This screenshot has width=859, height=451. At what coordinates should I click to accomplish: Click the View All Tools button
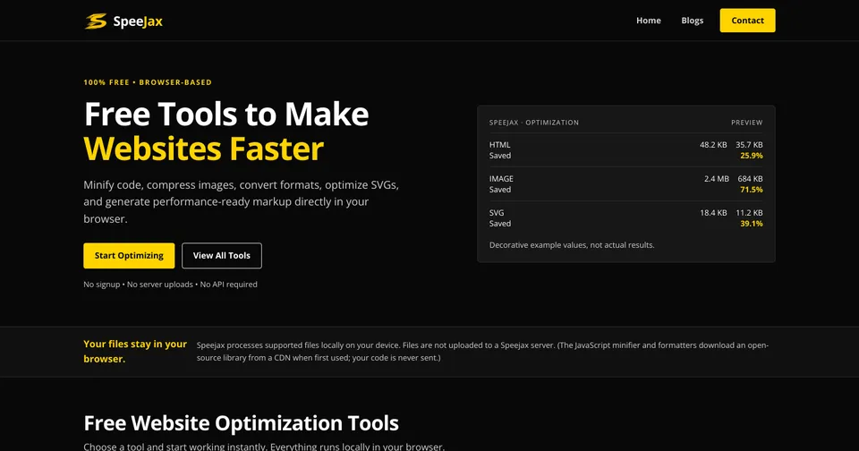(x=221, y=255)
